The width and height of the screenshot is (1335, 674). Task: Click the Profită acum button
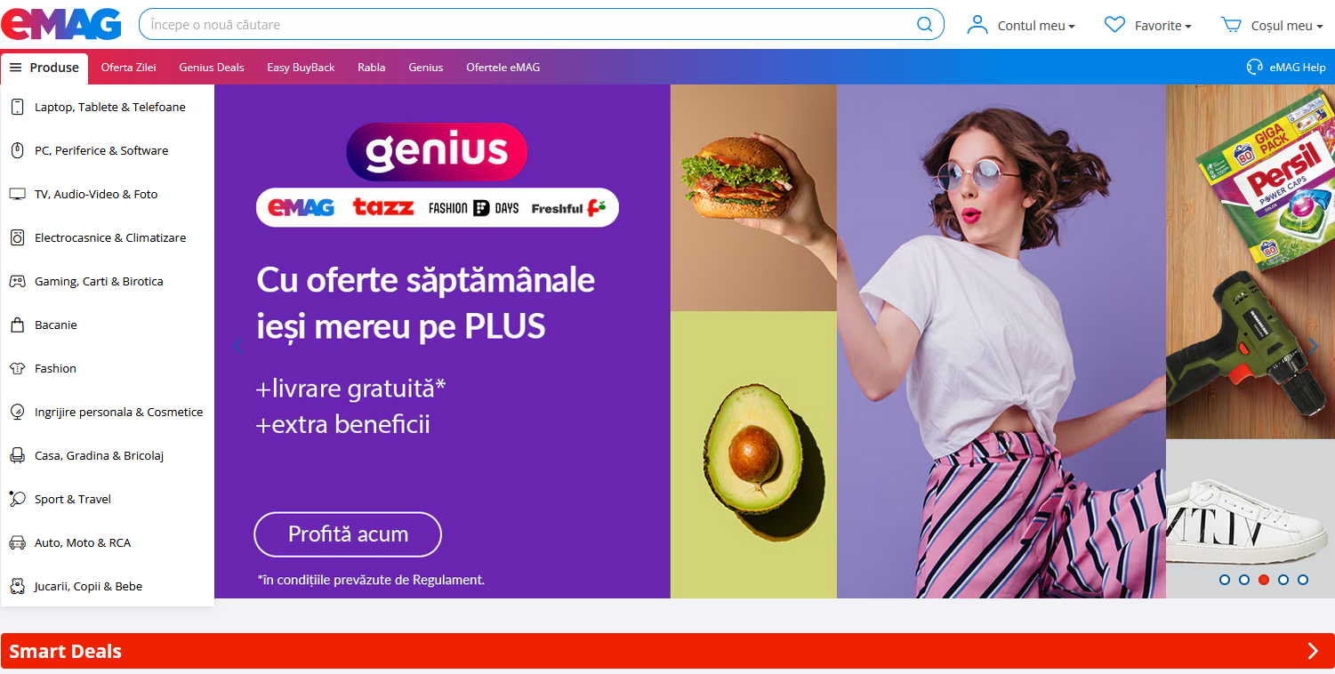coord(348,534)
